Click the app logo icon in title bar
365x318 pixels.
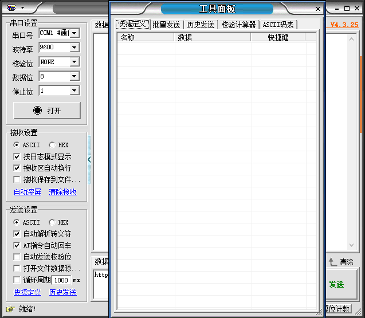point(11,7)
